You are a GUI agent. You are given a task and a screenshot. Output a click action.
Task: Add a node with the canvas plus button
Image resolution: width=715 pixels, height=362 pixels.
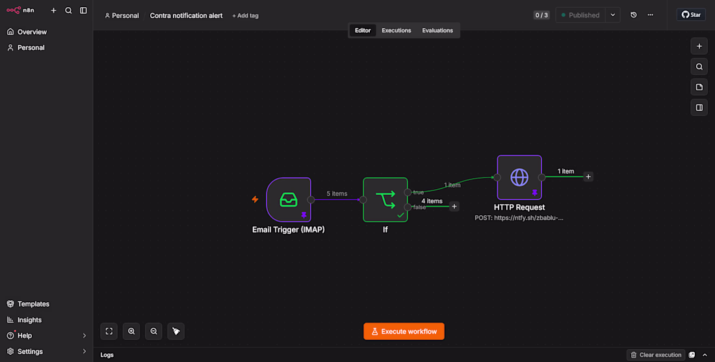(x=699, y=46)
